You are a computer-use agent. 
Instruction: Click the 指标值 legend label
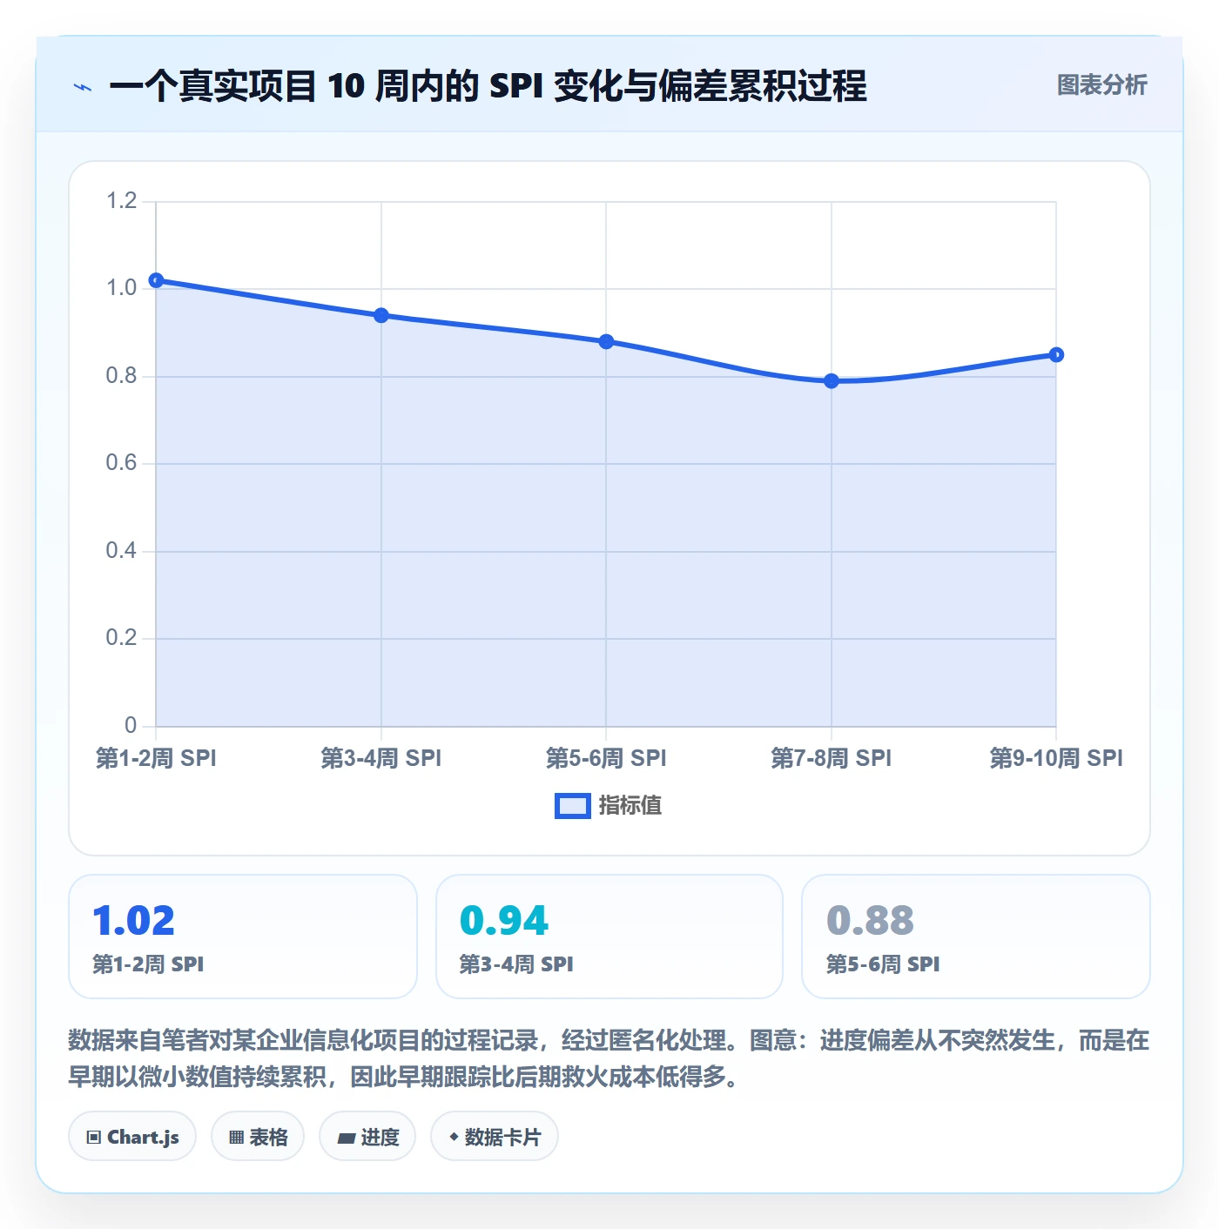pos(630,806)
